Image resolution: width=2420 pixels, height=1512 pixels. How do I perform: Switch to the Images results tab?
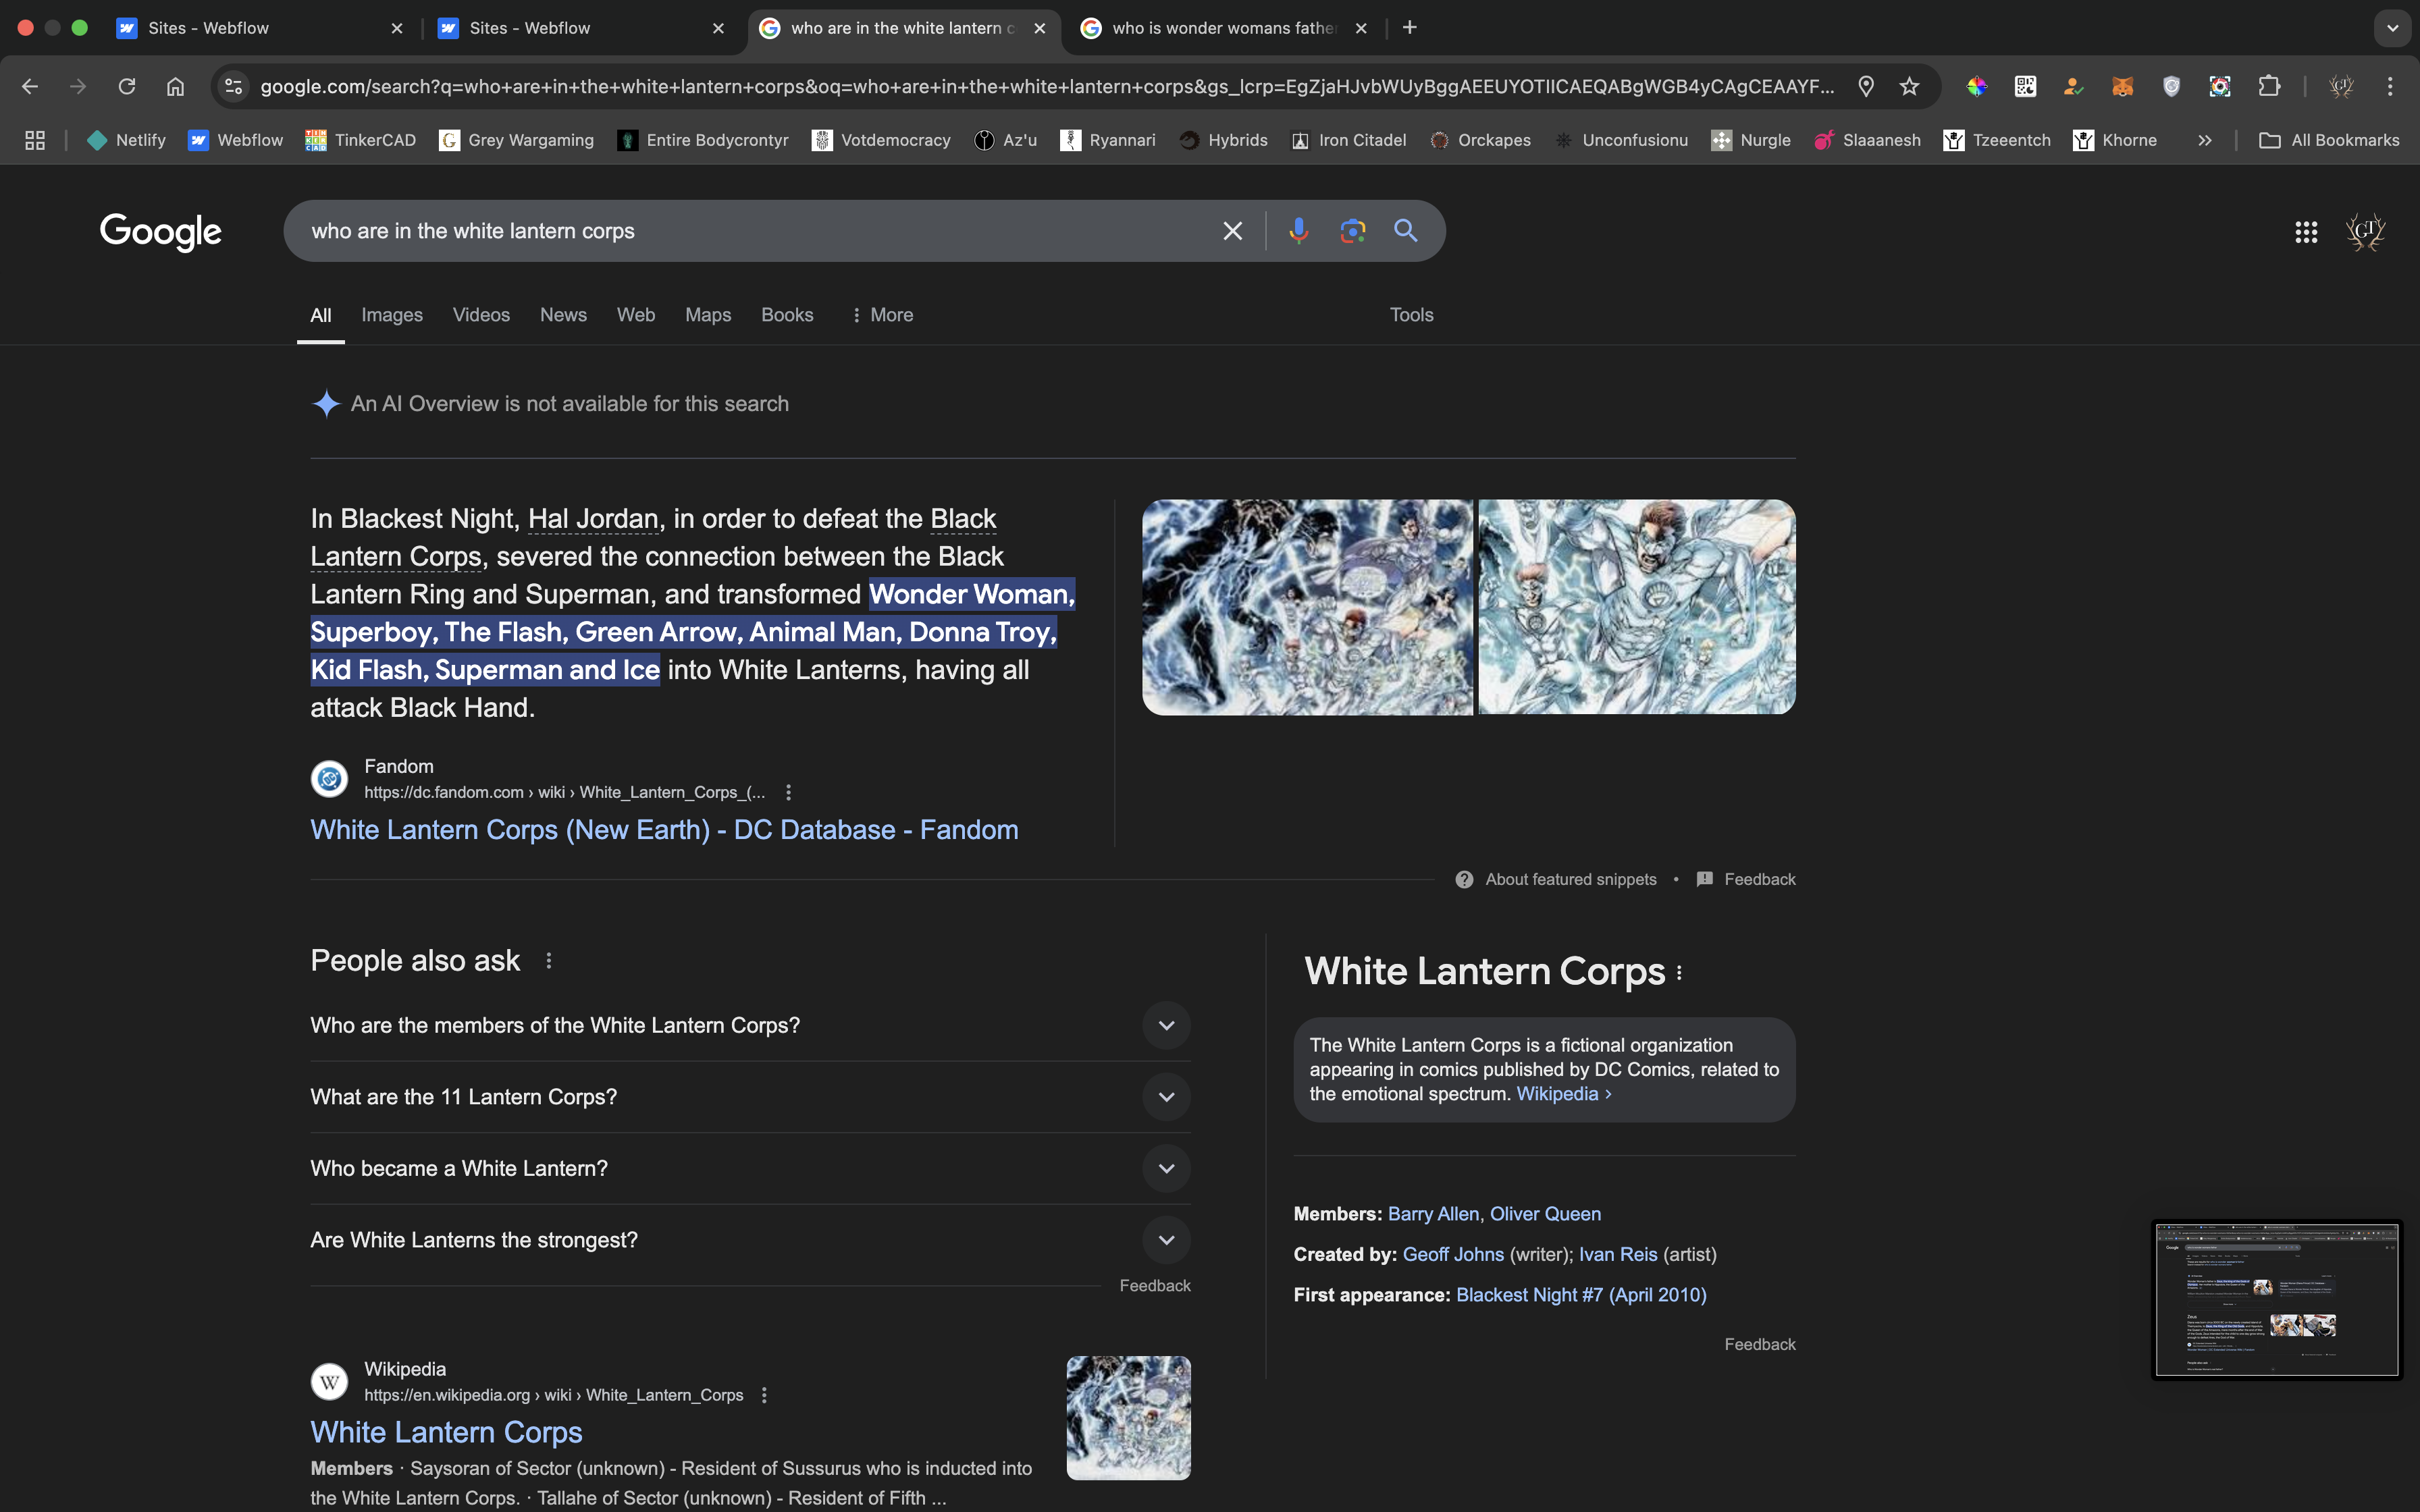pos(391,315)
